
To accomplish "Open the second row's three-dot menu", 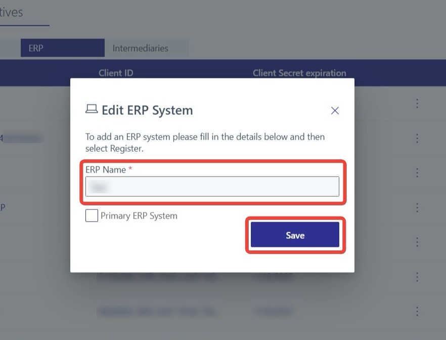I will click(417, 138).
